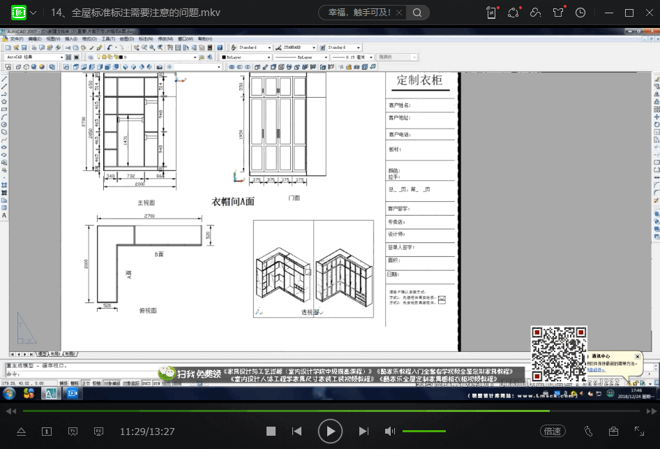Open the 窗口(W) menu in AutoCAD

coord(186,38)
